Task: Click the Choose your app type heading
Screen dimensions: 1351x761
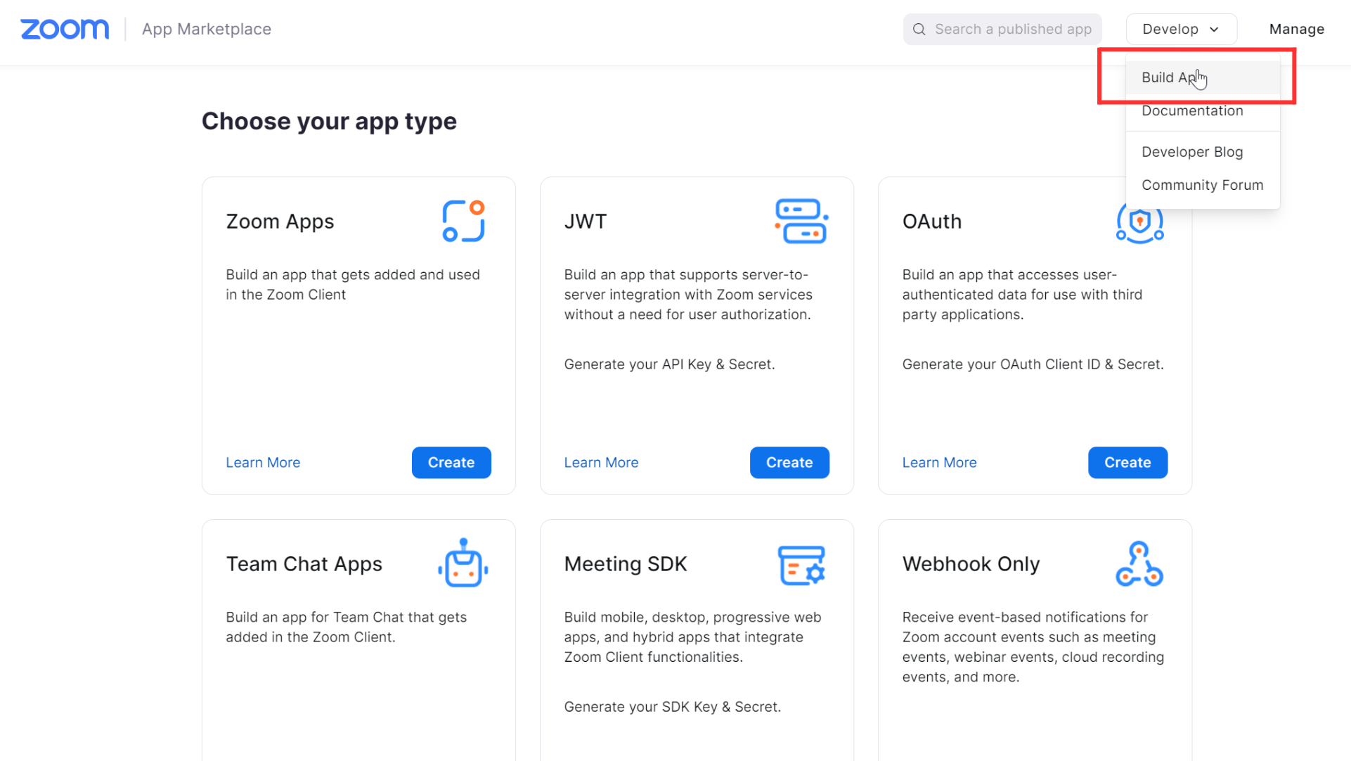Action: [329, 121]
